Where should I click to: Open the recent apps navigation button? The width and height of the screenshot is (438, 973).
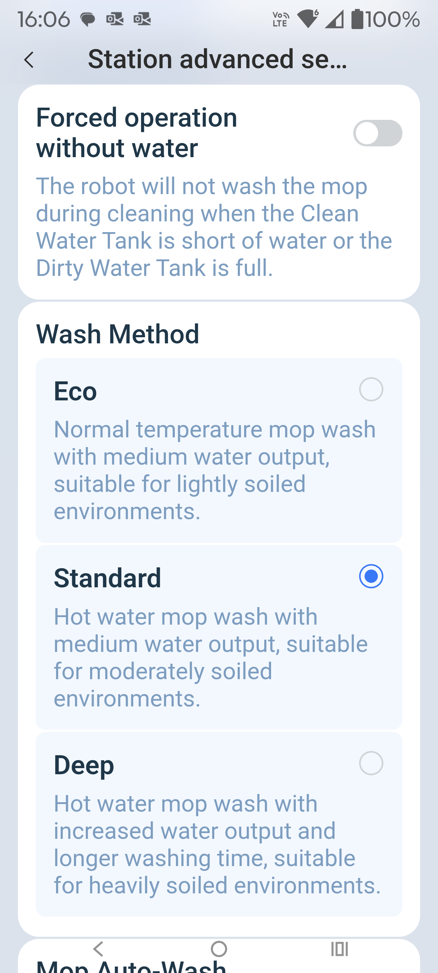[339, 949]
